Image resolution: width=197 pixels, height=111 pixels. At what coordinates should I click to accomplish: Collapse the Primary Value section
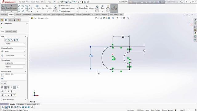(26, 60)
